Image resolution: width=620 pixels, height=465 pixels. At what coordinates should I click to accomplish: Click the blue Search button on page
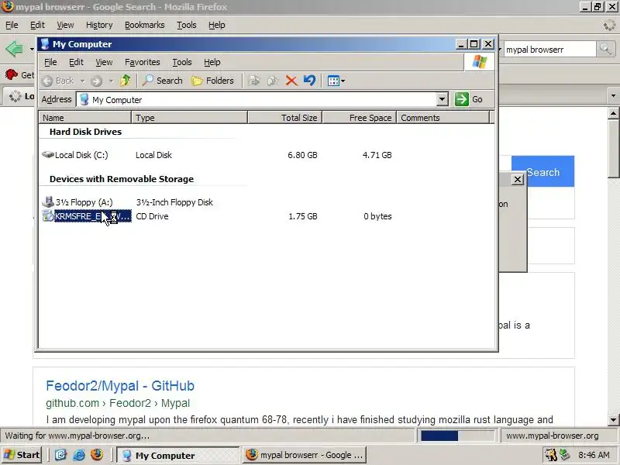(x=542, y=171)
